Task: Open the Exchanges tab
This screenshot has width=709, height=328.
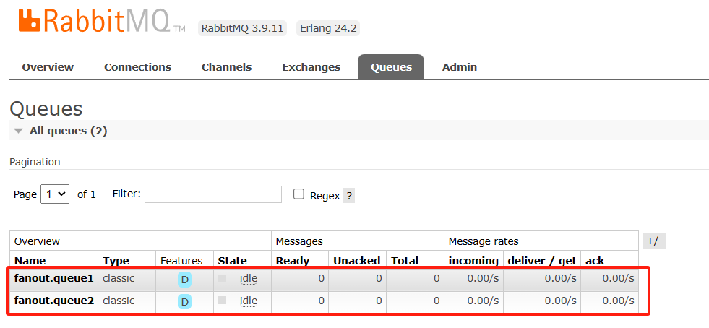Action: [x=311, y=67]
